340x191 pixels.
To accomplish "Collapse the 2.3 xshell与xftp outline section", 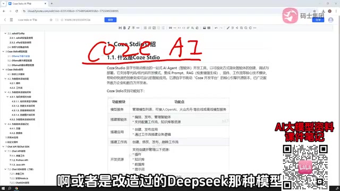I will coord(5,33).
